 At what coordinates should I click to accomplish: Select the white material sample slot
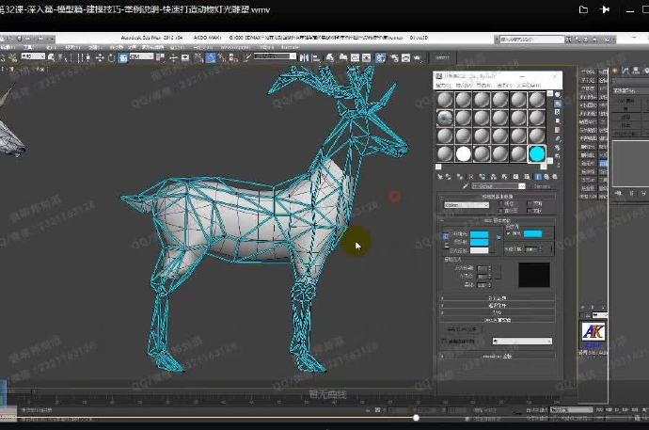tap(463, 154)
